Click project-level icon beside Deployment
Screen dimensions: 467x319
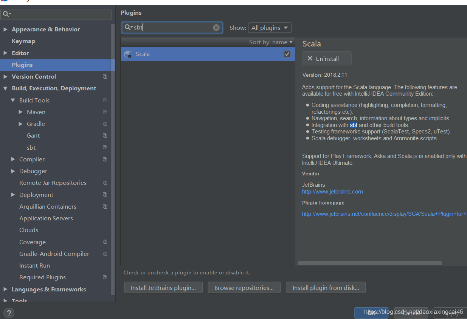[x=105, y=195]
